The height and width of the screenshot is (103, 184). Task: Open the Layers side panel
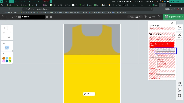click(179, 28)
